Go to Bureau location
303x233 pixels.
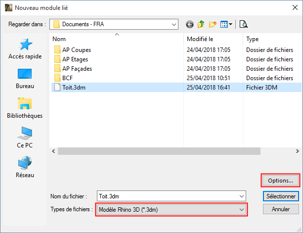point(25,79)
